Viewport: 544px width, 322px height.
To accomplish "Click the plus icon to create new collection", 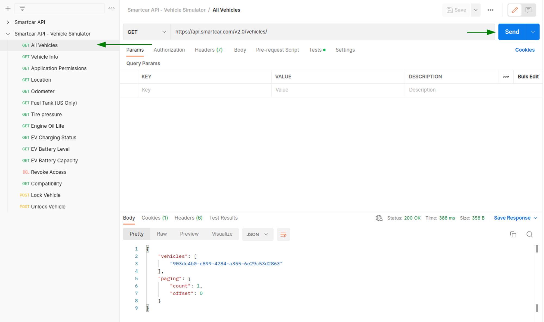I will pos(8,8).
